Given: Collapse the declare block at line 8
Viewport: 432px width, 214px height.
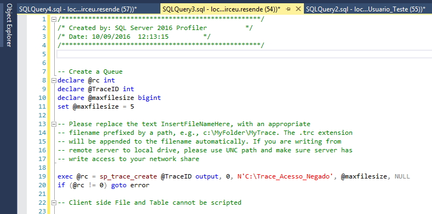Looking at the screenshot, I should 54,80.
